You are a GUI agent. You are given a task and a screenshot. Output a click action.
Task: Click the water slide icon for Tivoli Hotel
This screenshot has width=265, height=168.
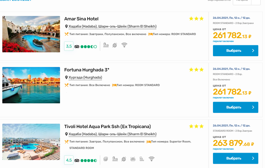(x=142, y=159)
